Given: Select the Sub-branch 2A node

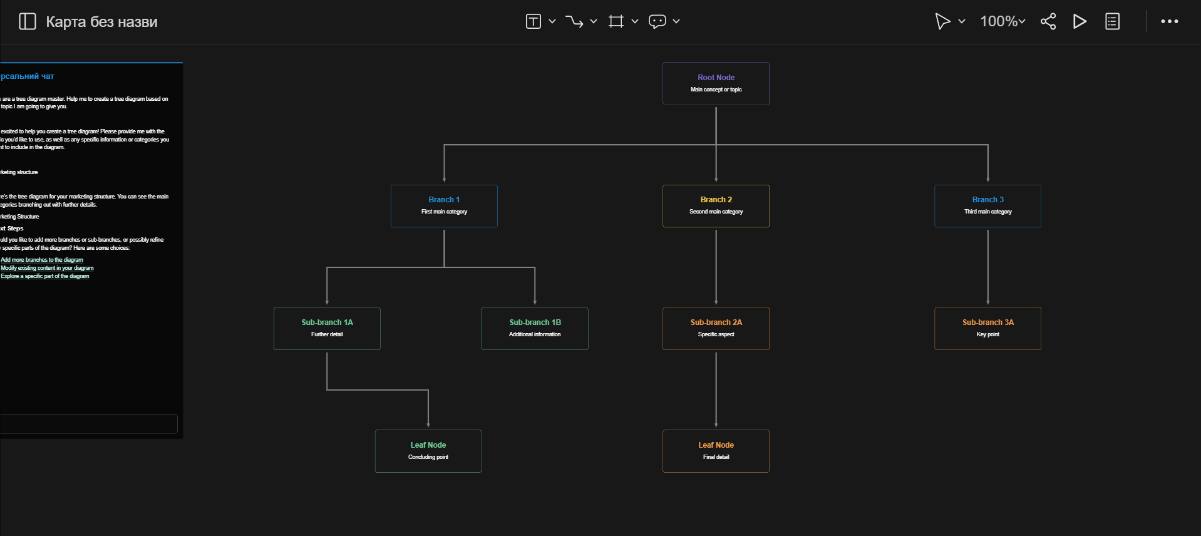Looking at the screenshot, I should click(716, 328).
